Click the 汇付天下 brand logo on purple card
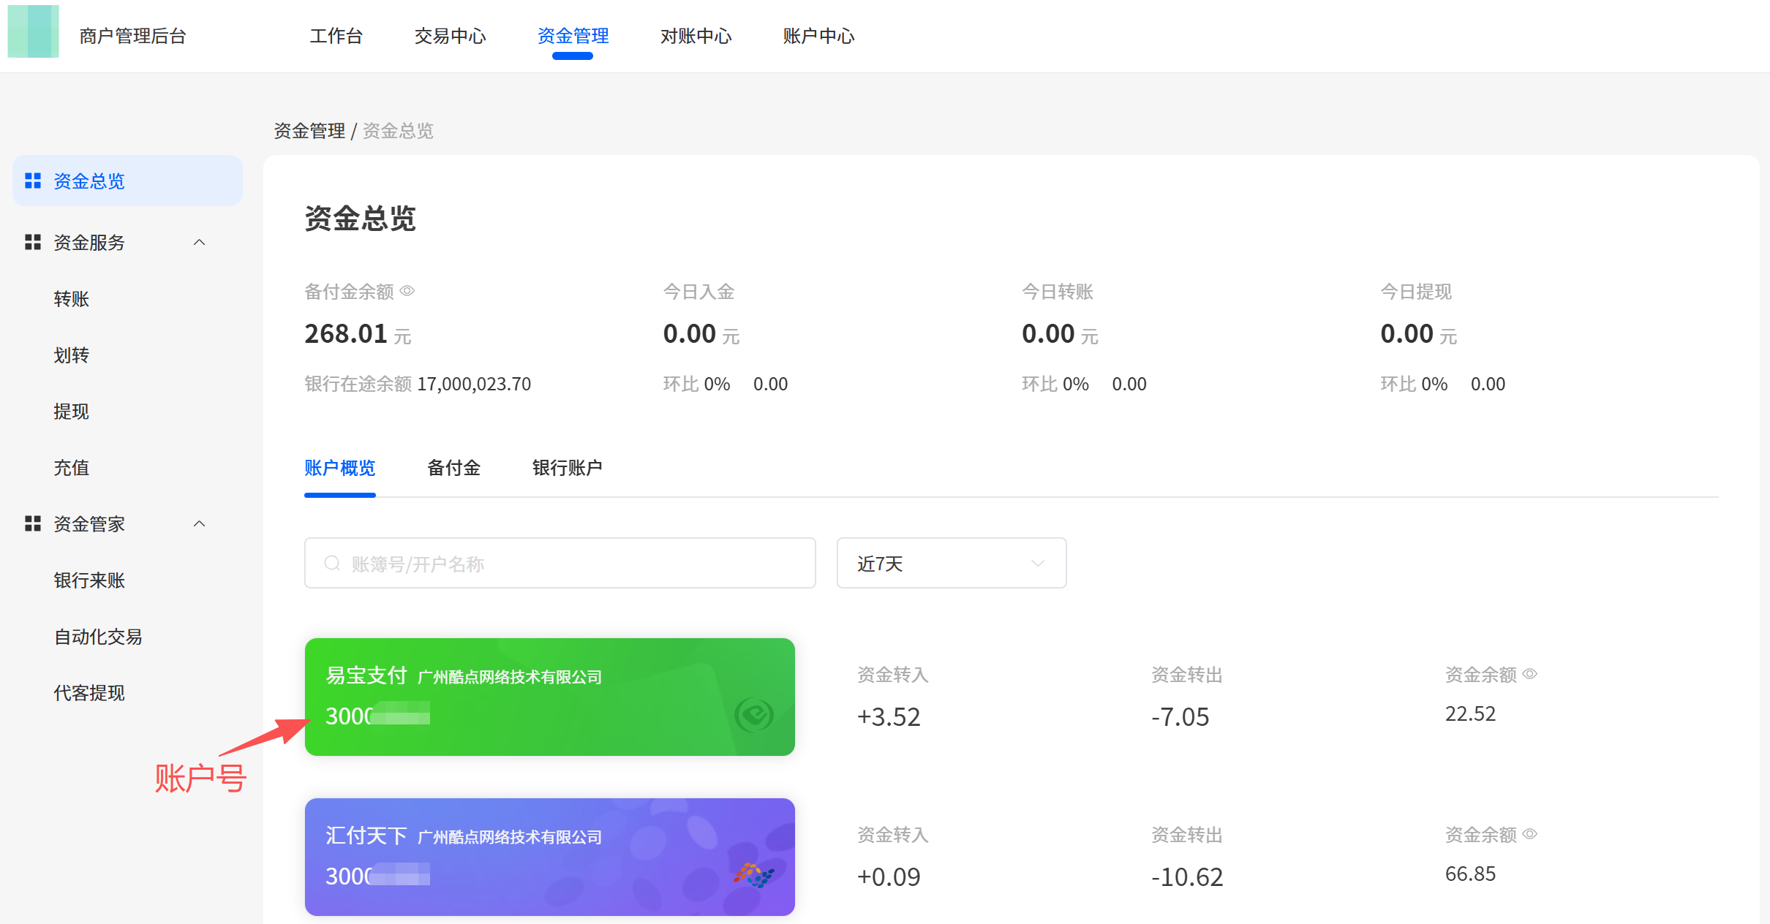The height and width of the screenshot is (924, 1770). point(755,875)
